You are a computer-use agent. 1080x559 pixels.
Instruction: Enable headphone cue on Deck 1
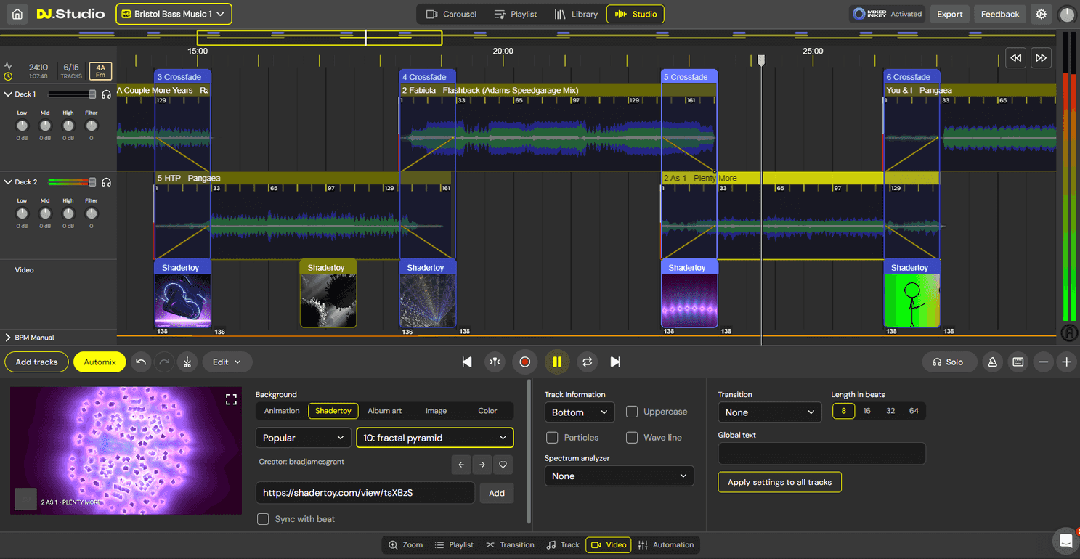[106, 94]
